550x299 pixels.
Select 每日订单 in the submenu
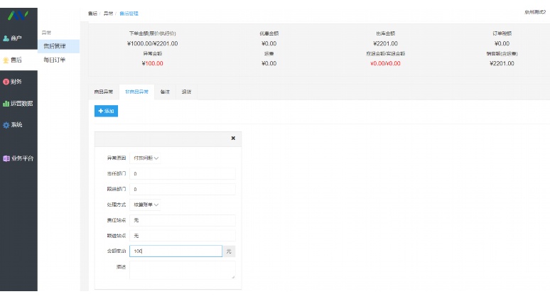pos(58,60)
